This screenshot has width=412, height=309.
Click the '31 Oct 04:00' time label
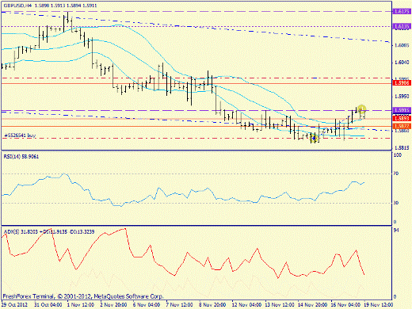(48, 305)
